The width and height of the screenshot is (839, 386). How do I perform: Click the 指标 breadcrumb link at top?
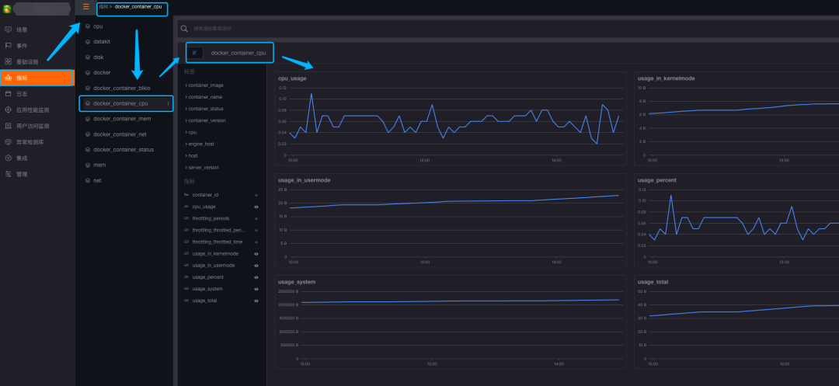(102, 7)
